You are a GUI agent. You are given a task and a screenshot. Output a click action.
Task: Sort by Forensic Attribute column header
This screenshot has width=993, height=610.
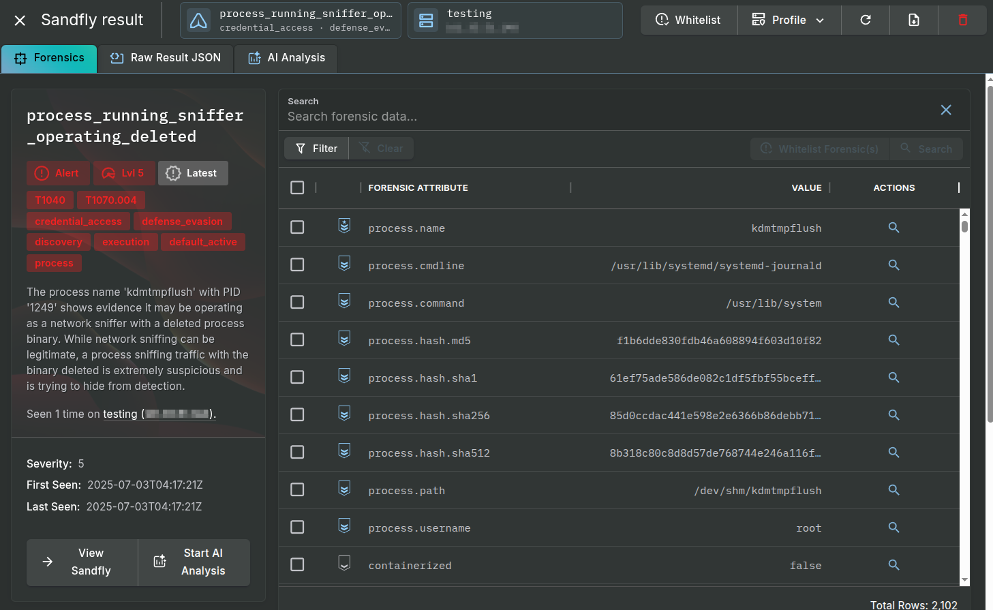418,188
